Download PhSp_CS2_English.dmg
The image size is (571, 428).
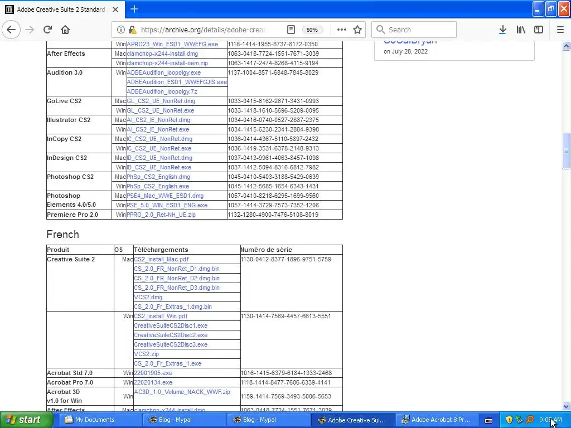[x=158, y=177]
